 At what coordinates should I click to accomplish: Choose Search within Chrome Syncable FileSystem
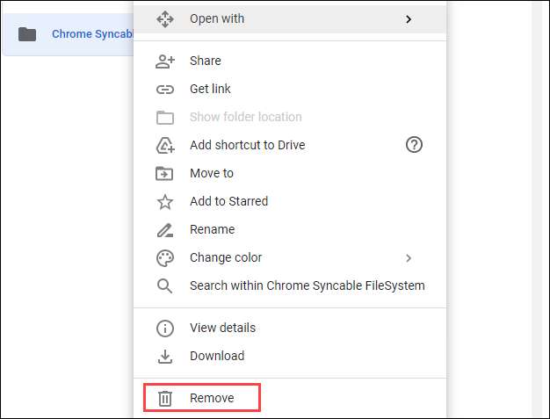pos(307,285)
